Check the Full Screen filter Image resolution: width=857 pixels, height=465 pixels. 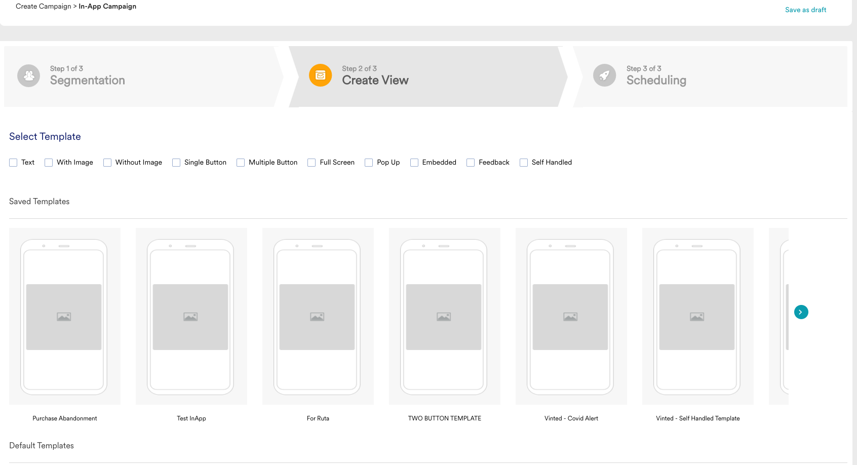[311, 163]
